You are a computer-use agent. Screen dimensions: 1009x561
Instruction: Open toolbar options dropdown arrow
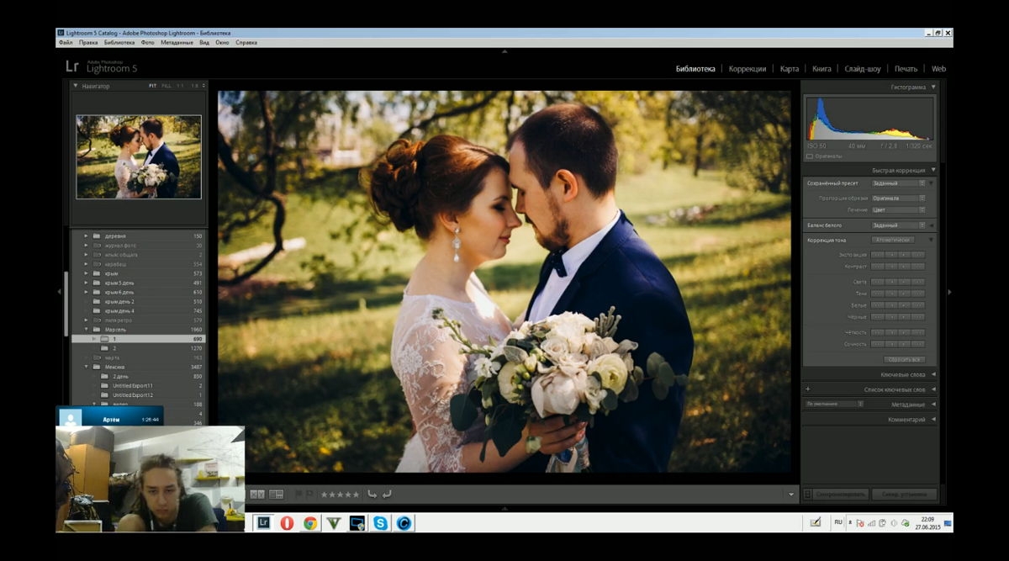(791, 495)
